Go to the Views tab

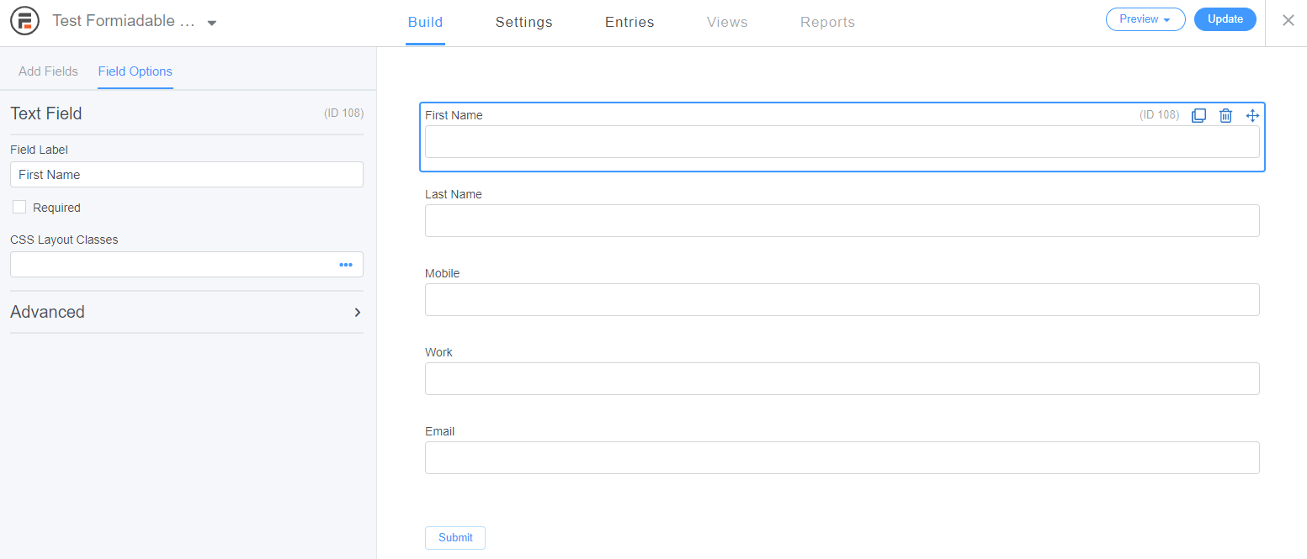coord(727,23)
